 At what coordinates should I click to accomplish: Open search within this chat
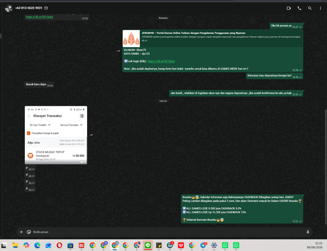(x=309, y=8)
